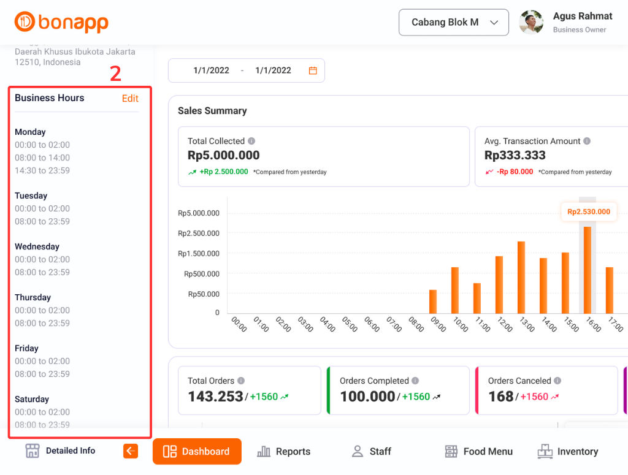
Task: Go to the Staff tab
Action: click(371, 452)
